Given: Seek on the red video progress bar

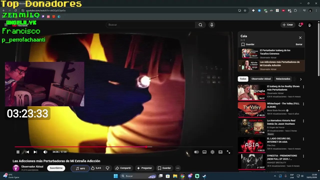Looking at the screenshot, I should coord(124,147).
